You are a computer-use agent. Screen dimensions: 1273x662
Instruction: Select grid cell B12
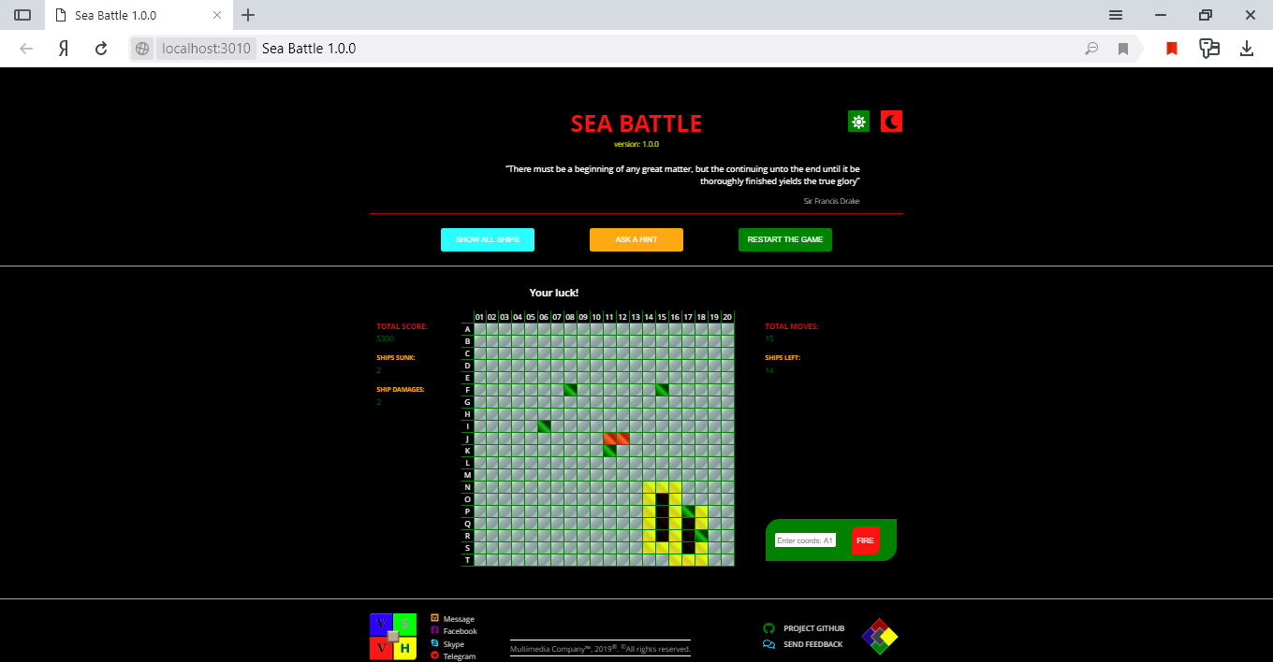tap(623, 341)
